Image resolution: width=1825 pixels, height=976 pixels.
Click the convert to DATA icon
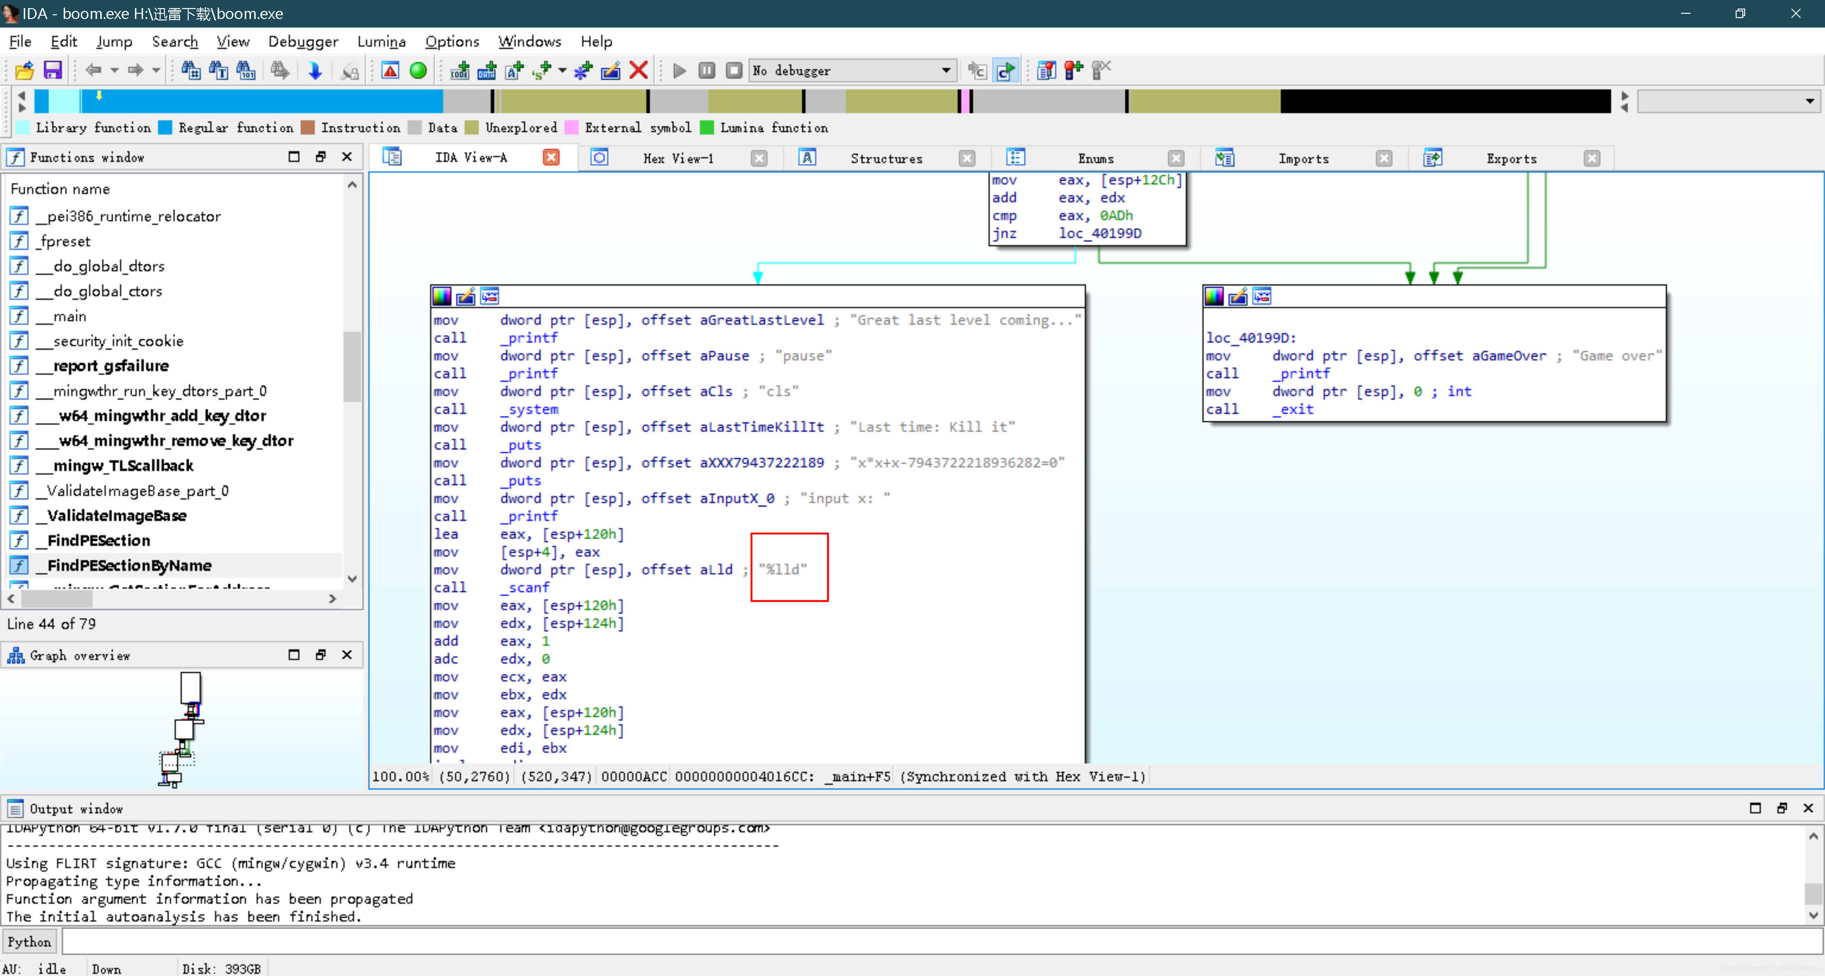coord(487,70)
